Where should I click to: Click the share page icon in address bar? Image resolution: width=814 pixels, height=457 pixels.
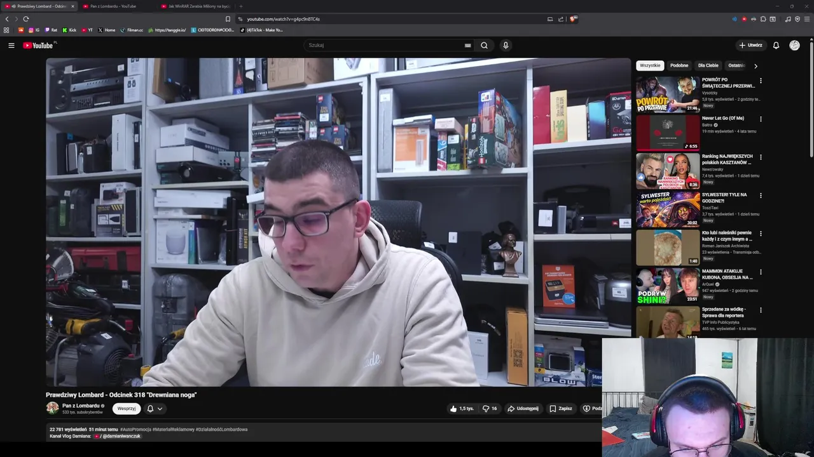click(561, 19)
